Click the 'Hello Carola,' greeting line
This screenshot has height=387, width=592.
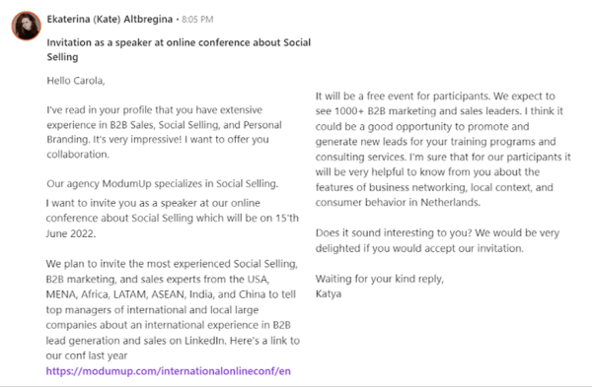point(76,81)
